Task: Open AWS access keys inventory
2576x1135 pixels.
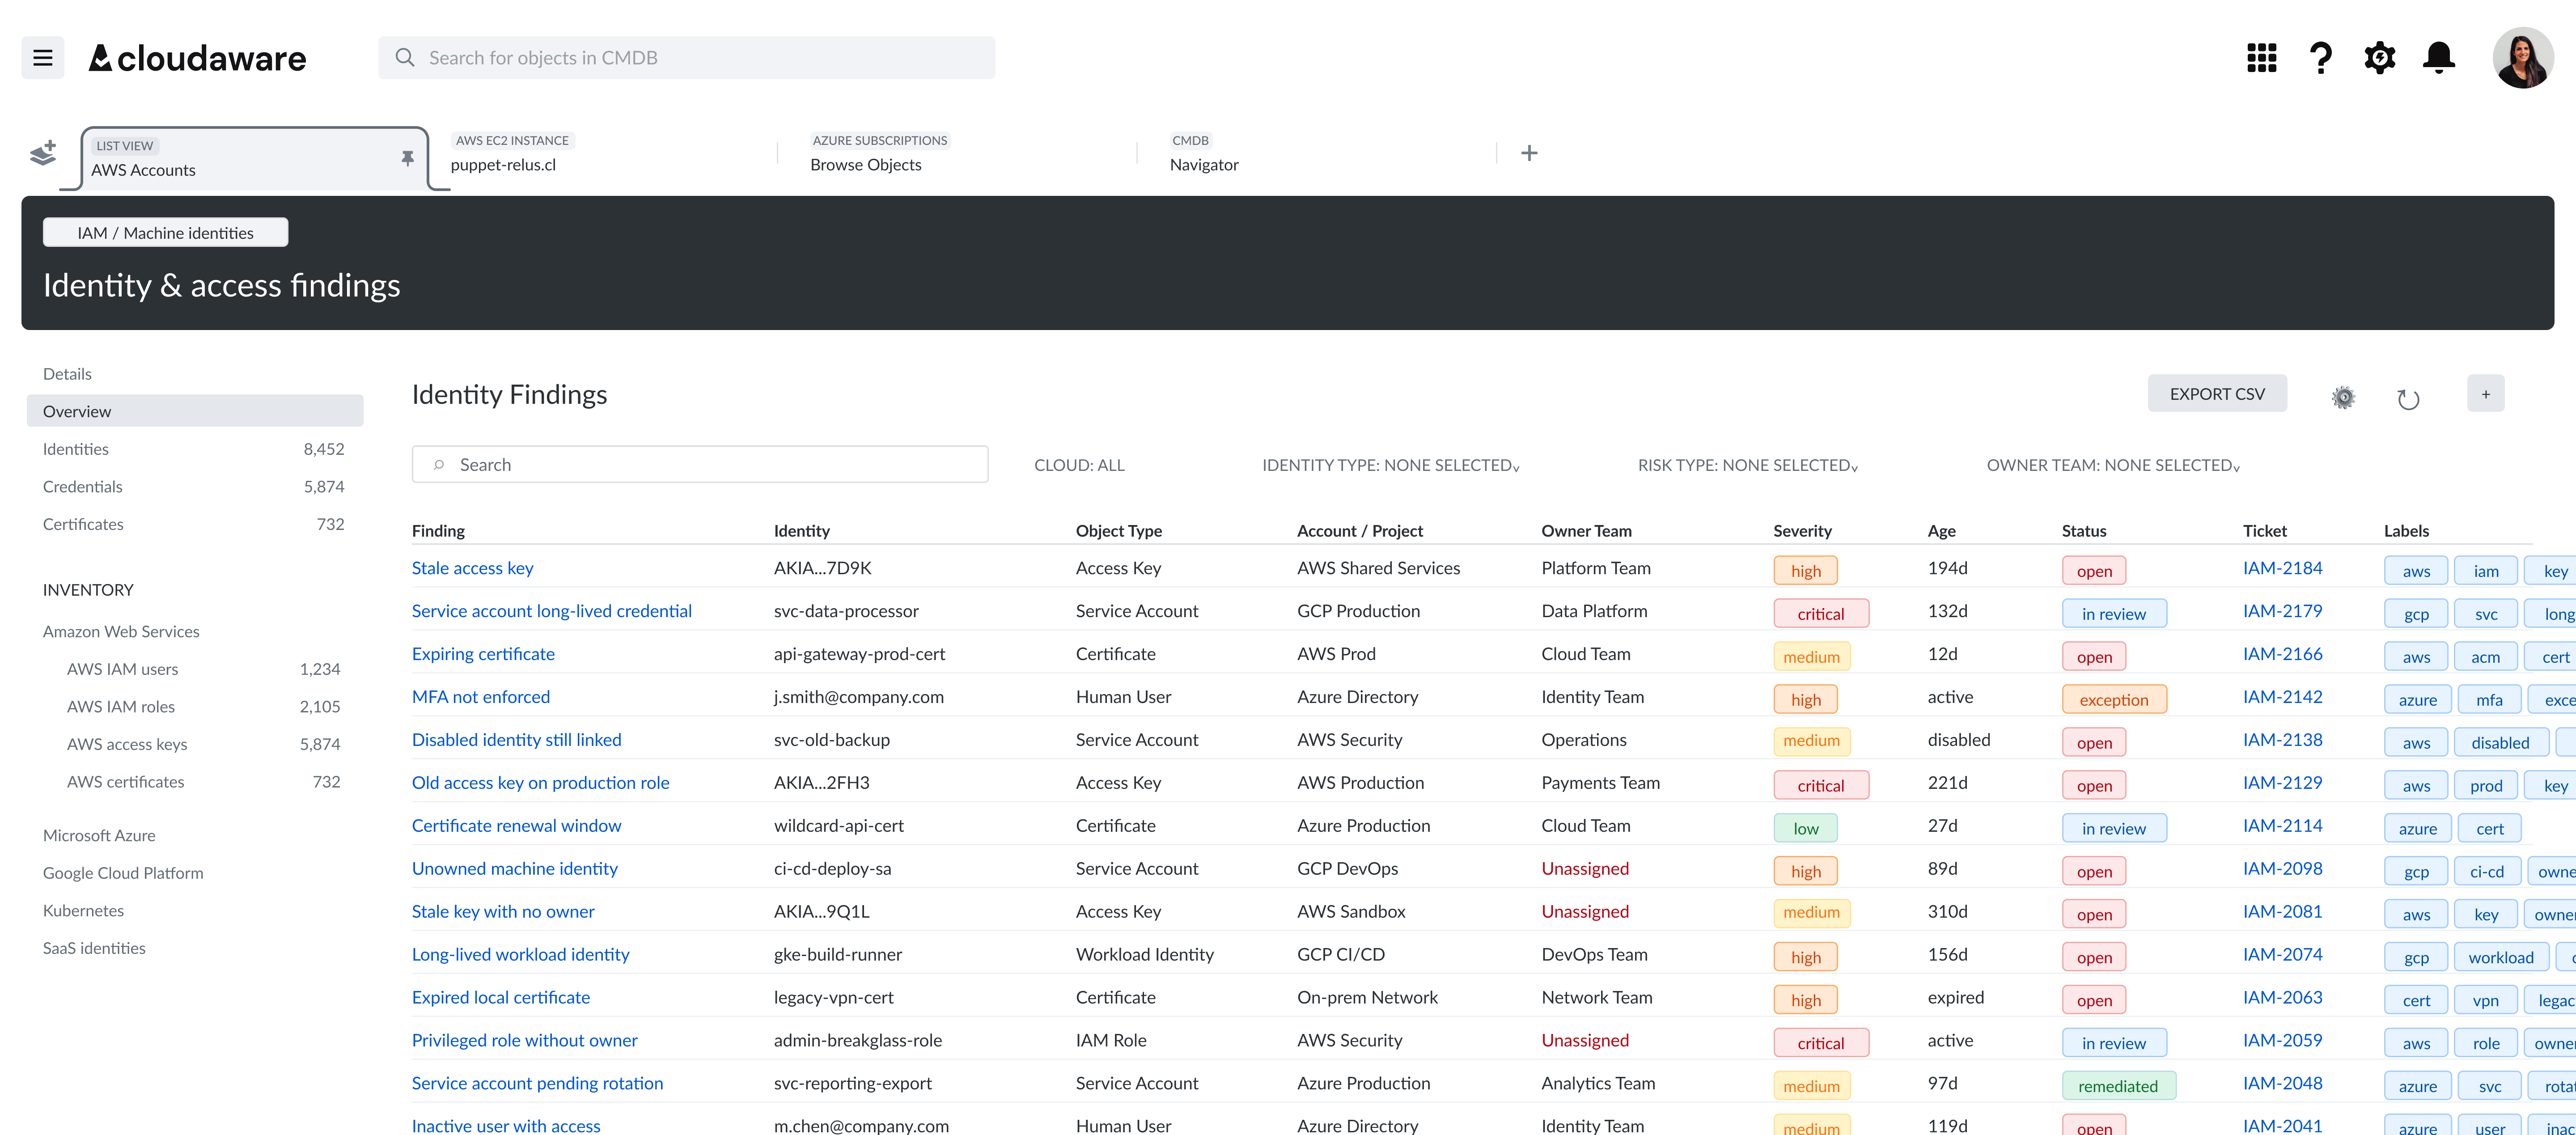Action: coord(204,744)
